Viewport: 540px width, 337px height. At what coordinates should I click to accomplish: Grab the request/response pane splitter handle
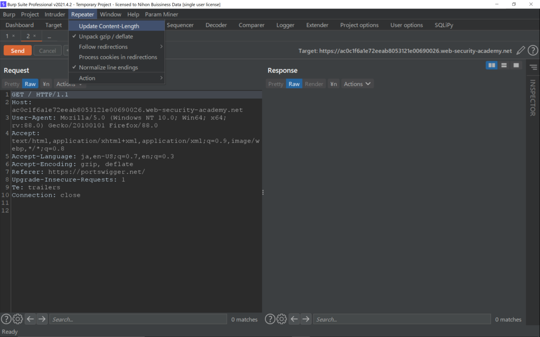click(263, 192)
